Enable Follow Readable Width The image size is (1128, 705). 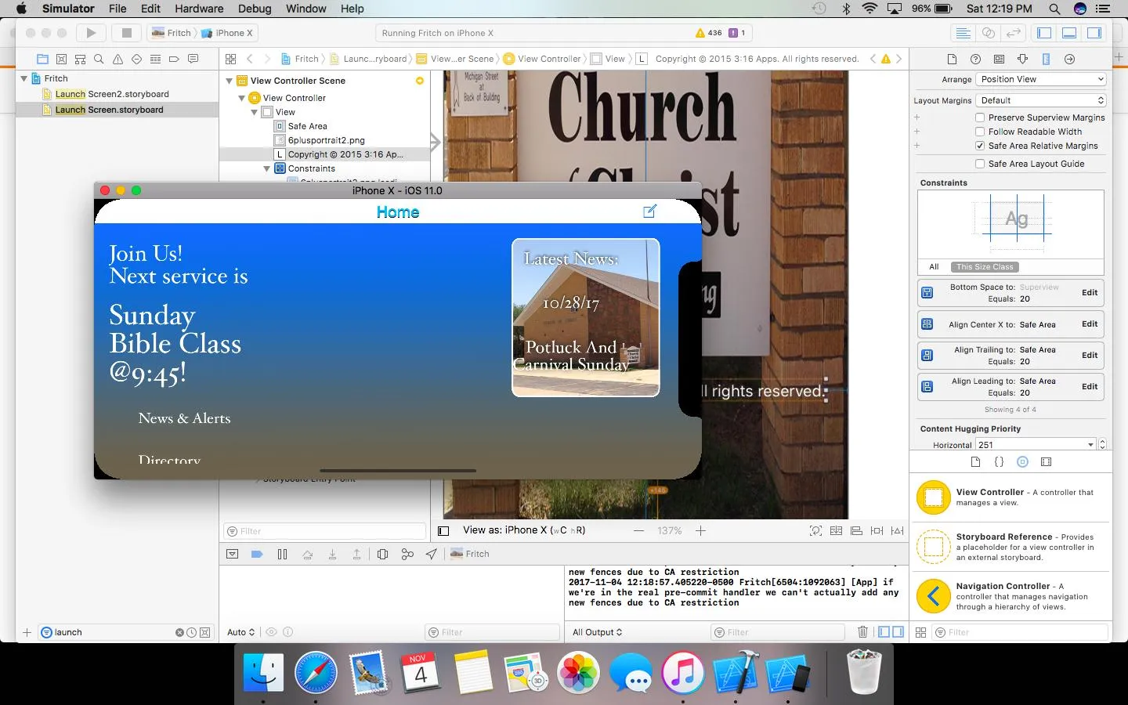click(x=980, y=132)
